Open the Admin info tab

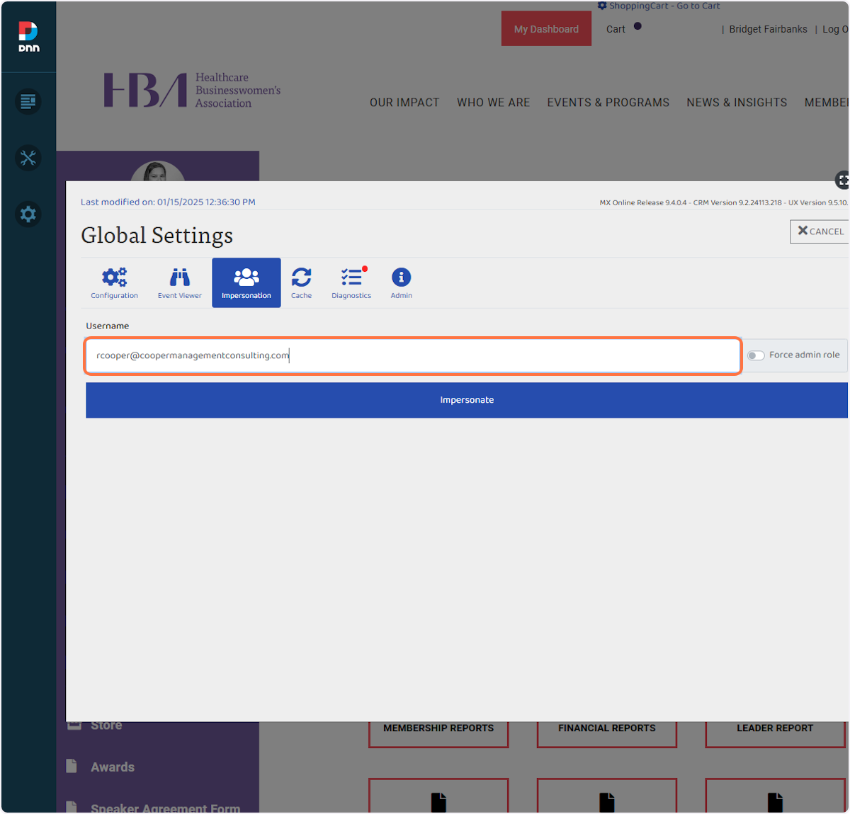click(x=402, y=282)
